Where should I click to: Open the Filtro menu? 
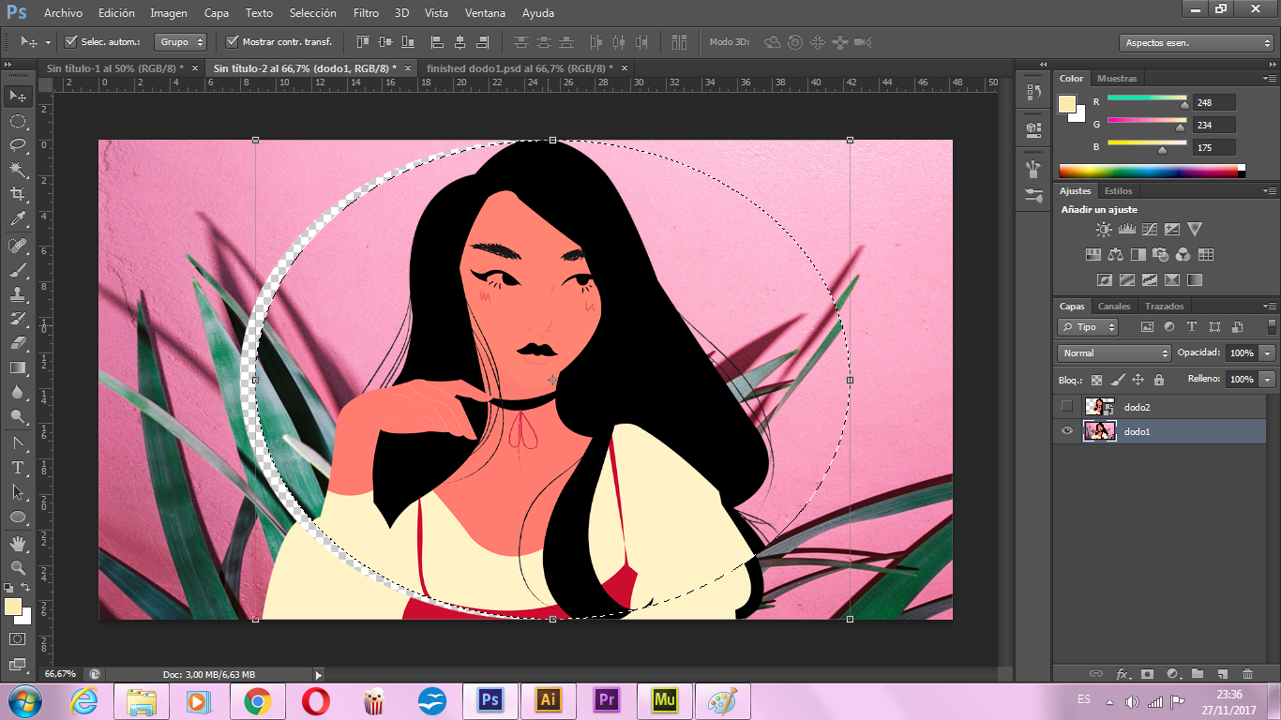coord(367,13)
